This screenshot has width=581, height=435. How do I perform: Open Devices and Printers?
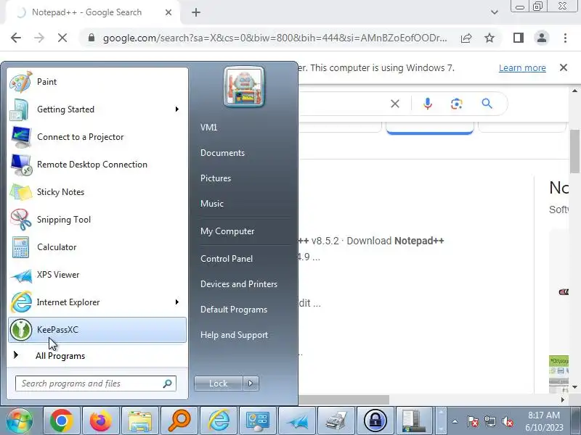[x=239, y=284]
